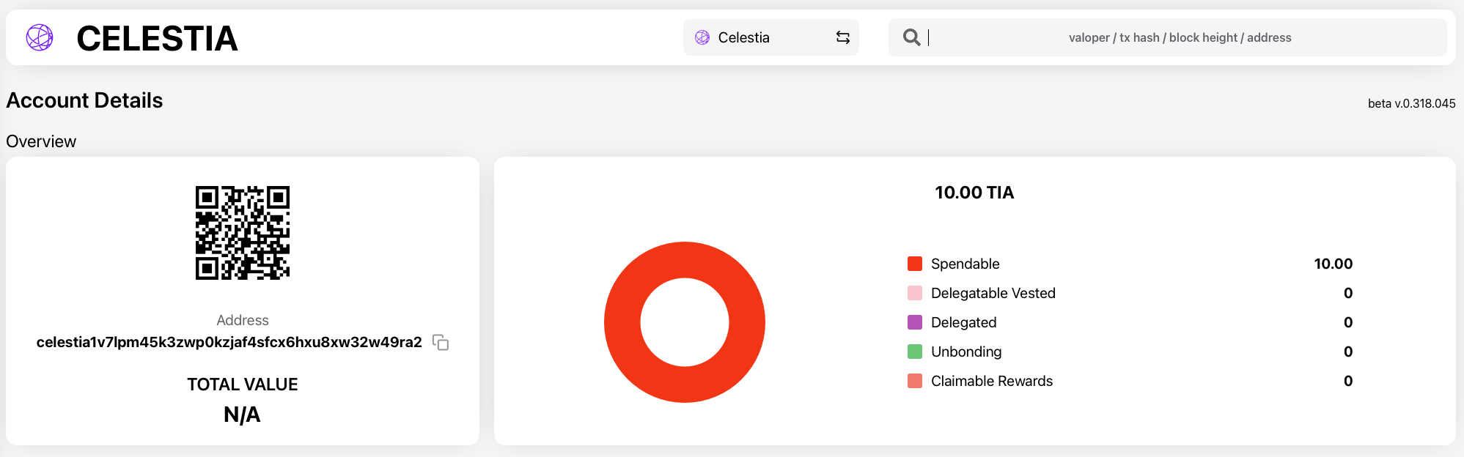Select the celestia1v7lpm45k address text
Screen dimensions: 1464x457
pos(229,342)
